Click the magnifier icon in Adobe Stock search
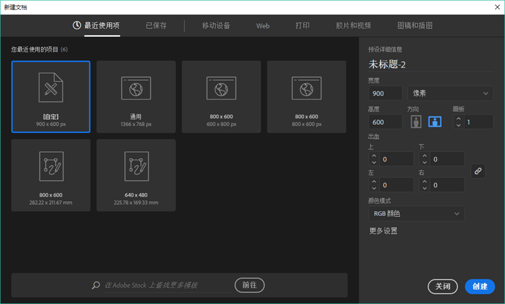Viewport: 505px width, 304px height. point(96,285)
